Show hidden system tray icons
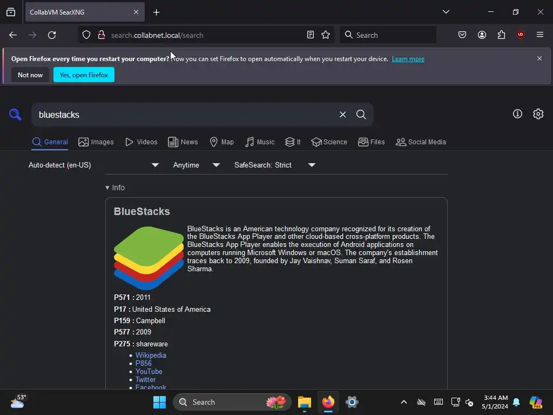 tap(404, 402)
